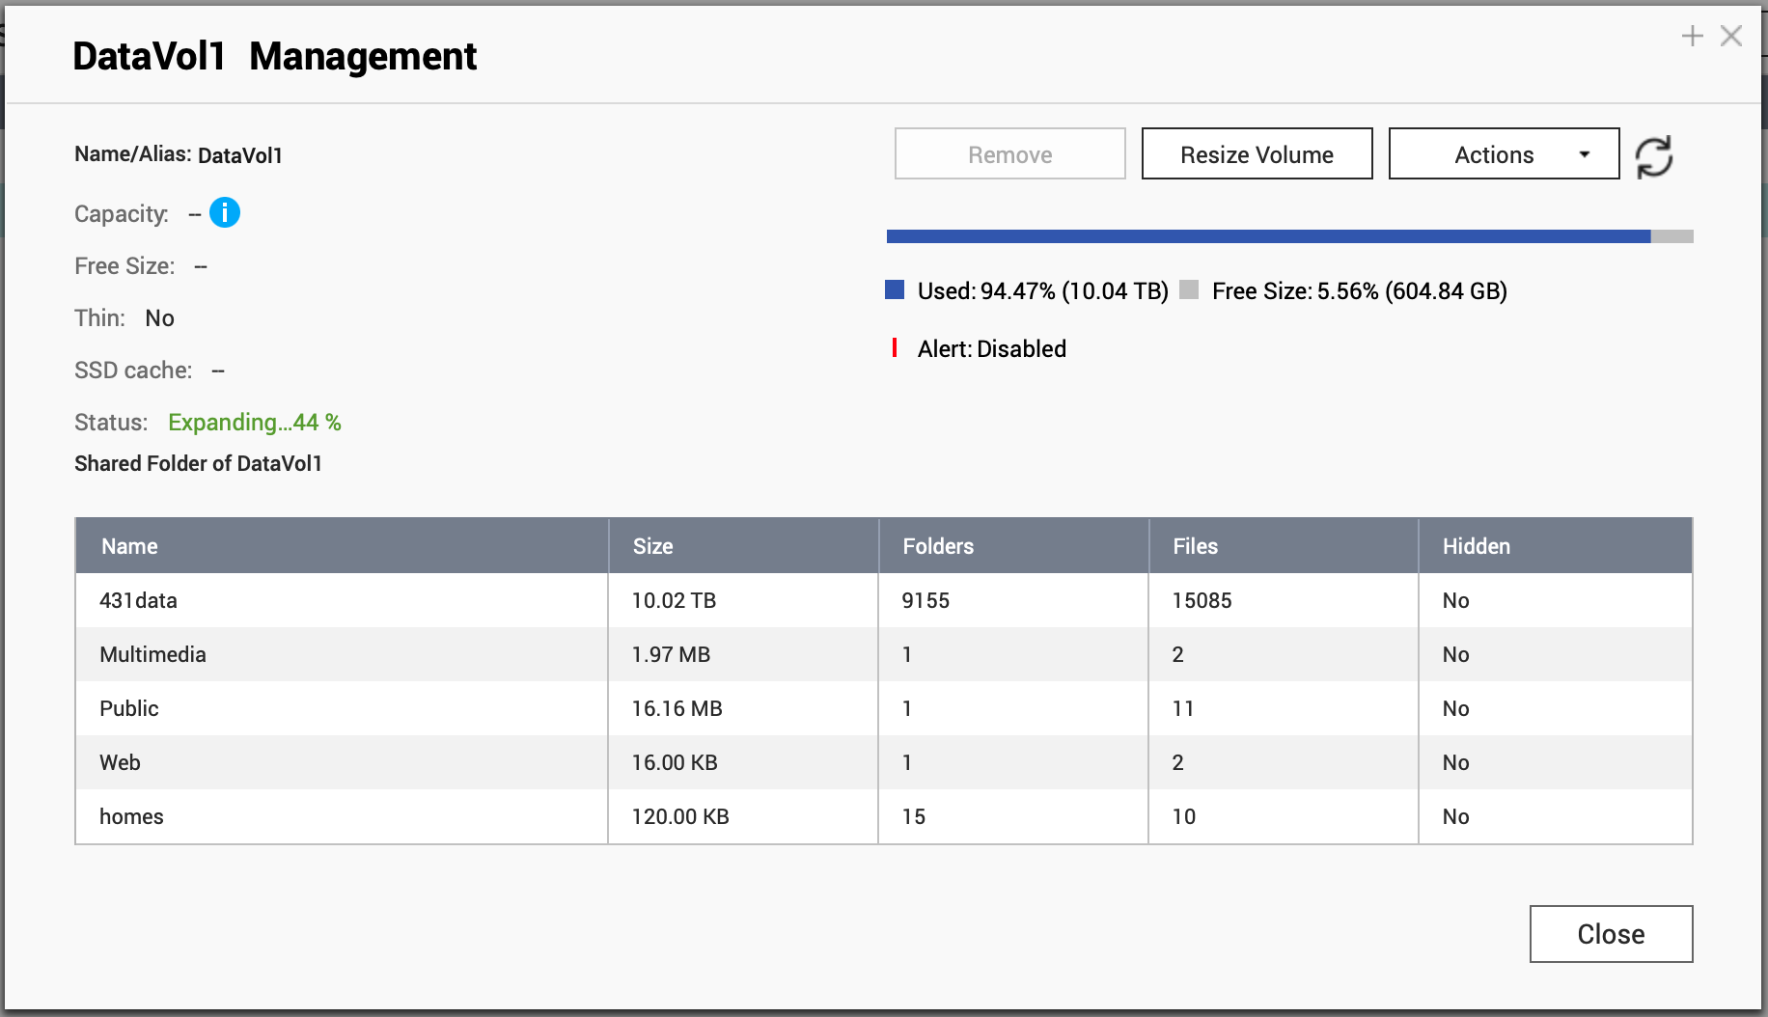Click the Capacity info icon

(x=225, y=212)
